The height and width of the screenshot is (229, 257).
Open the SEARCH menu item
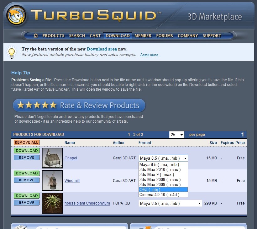[77, 35]
